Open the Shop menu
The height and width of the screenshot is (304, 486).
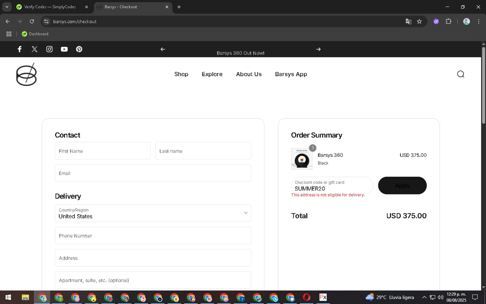click(x=181, y=74)
